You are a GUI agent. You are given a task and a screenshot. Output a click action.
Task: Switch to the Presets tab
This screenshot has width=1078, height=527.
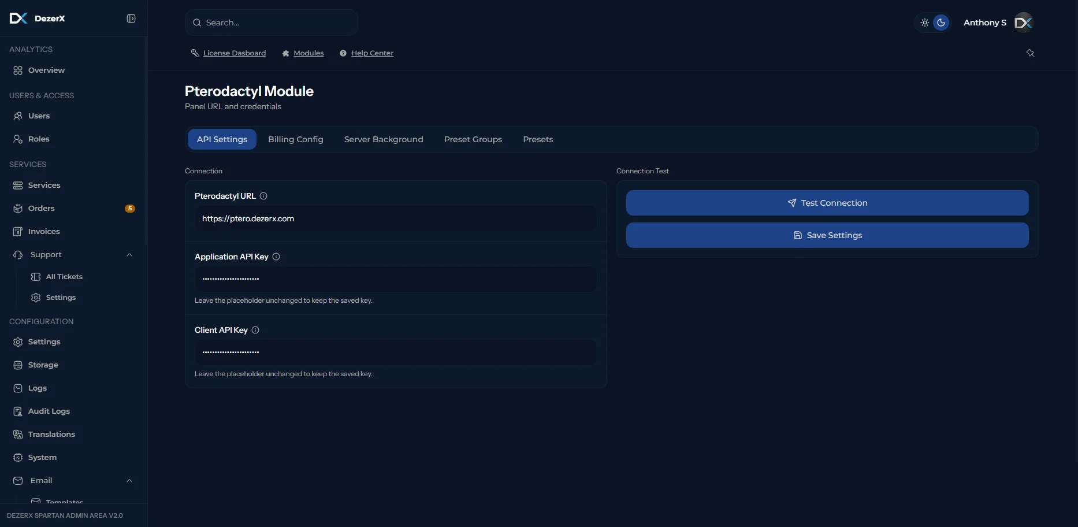538,139
